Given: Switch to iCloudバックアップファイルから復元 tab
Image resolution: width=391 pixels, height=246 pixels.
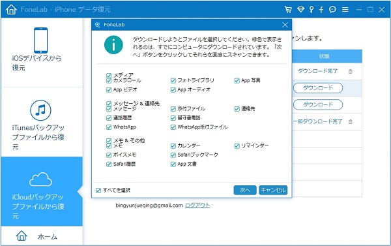Looking at the screenshot, I should (x=42, y=191).
